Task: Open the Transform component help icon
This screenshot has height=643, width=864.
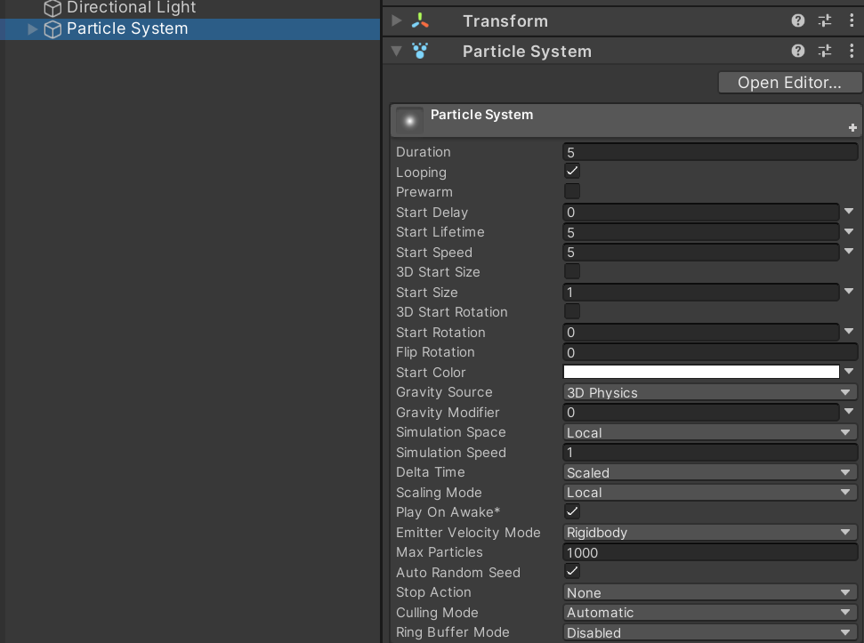Action: click(x=798, y=21)
